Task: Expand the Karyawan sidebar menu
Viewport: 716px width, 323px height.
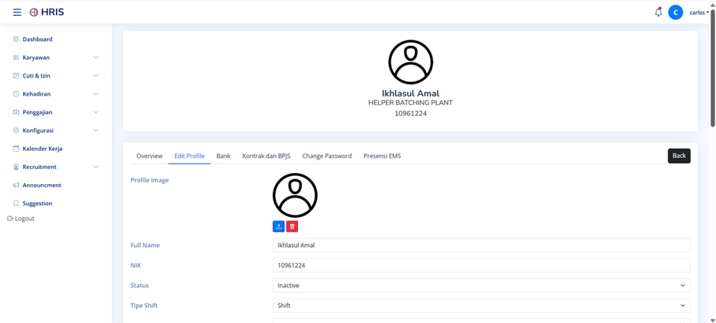Action: (55, 58)
